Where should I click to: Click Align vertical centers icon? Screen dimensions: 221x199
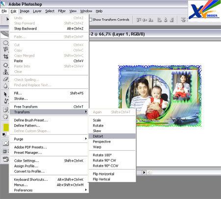(x=144, y=20)
